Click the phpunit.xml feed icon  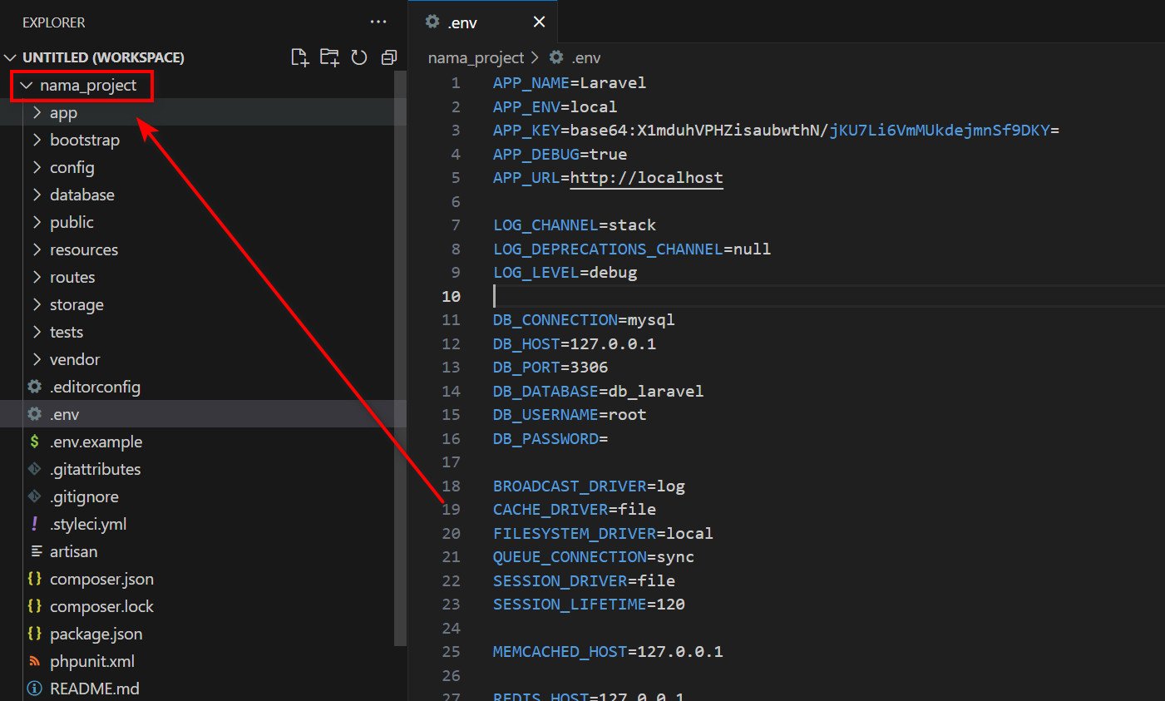coord(34,661)
